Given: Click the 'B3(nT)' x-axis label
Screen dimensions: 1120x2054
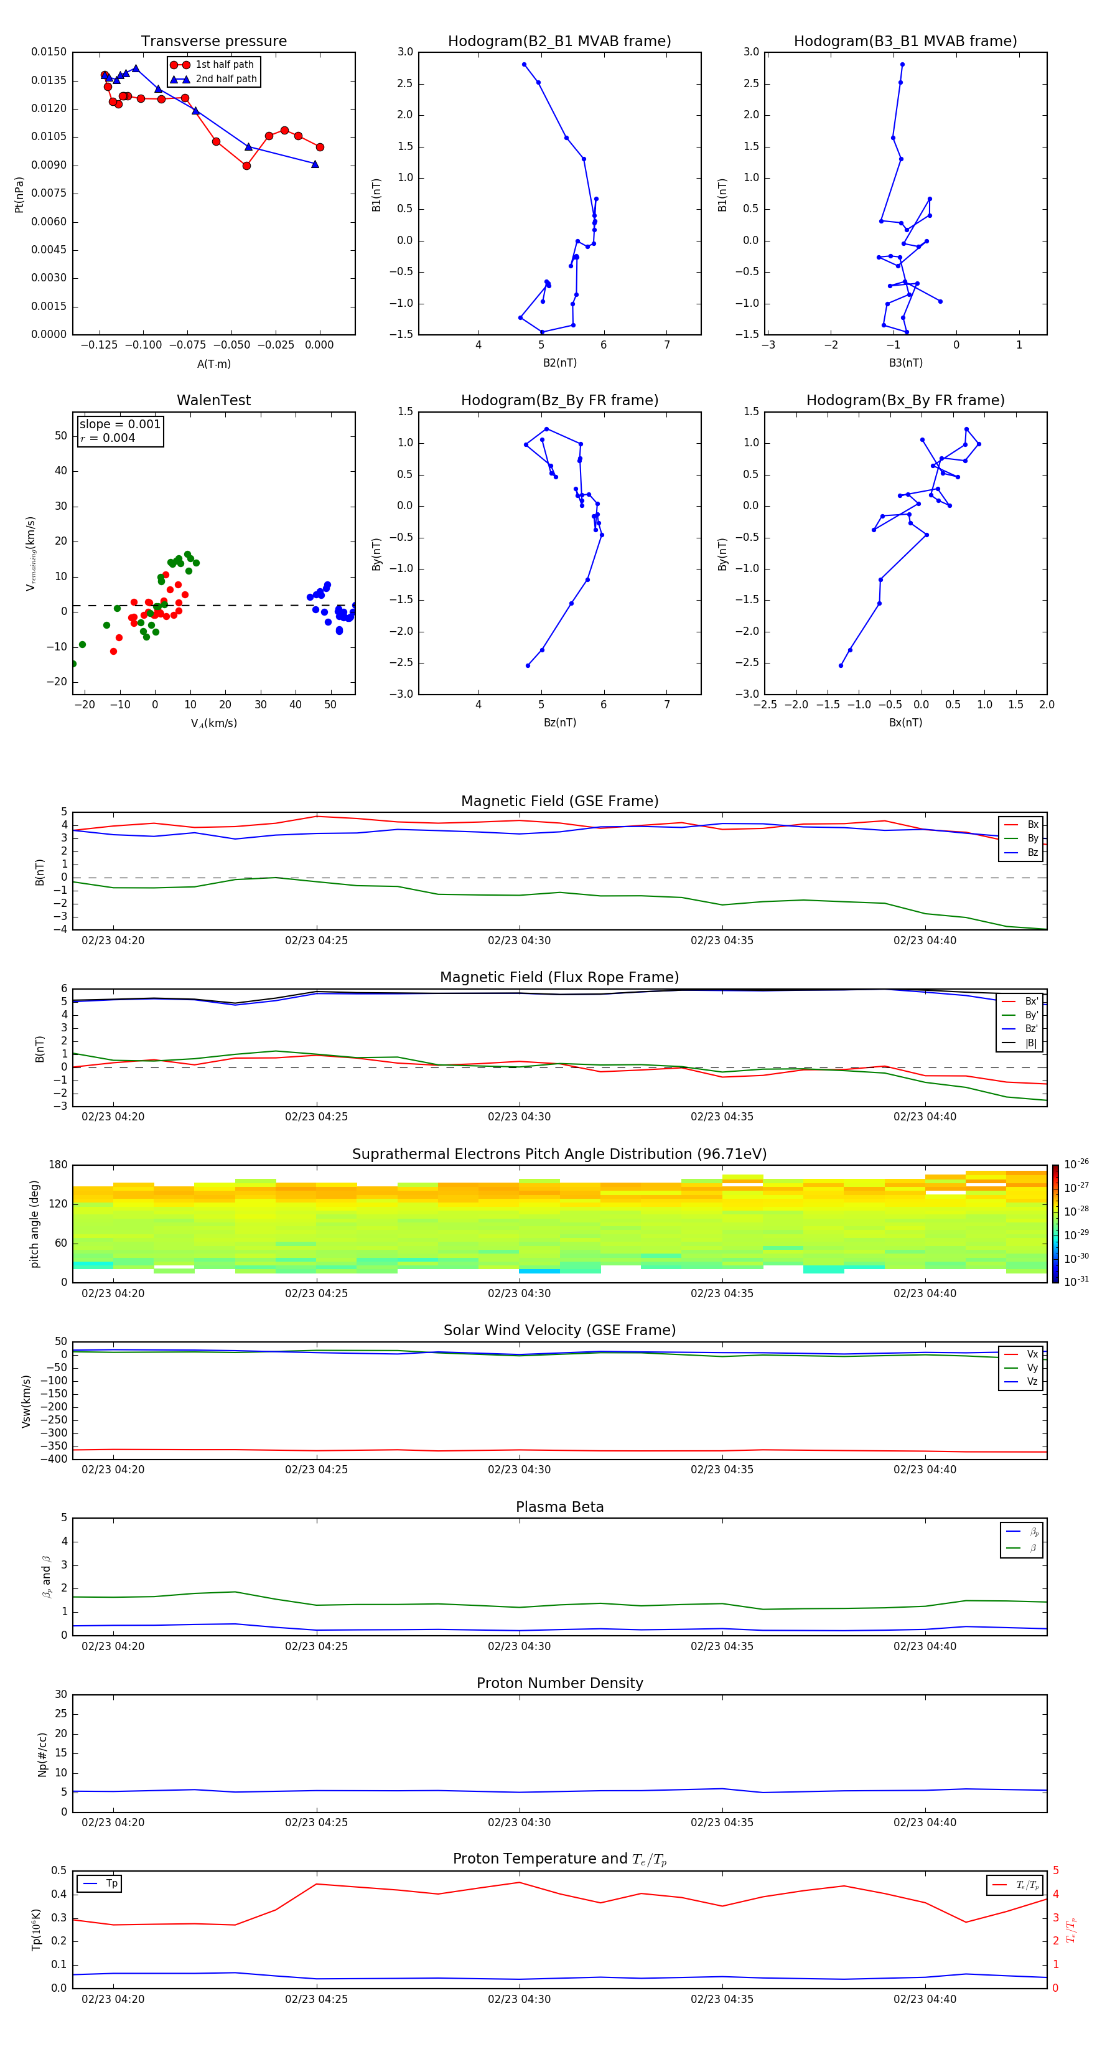Looking at the screenshot, I should 905,363.
